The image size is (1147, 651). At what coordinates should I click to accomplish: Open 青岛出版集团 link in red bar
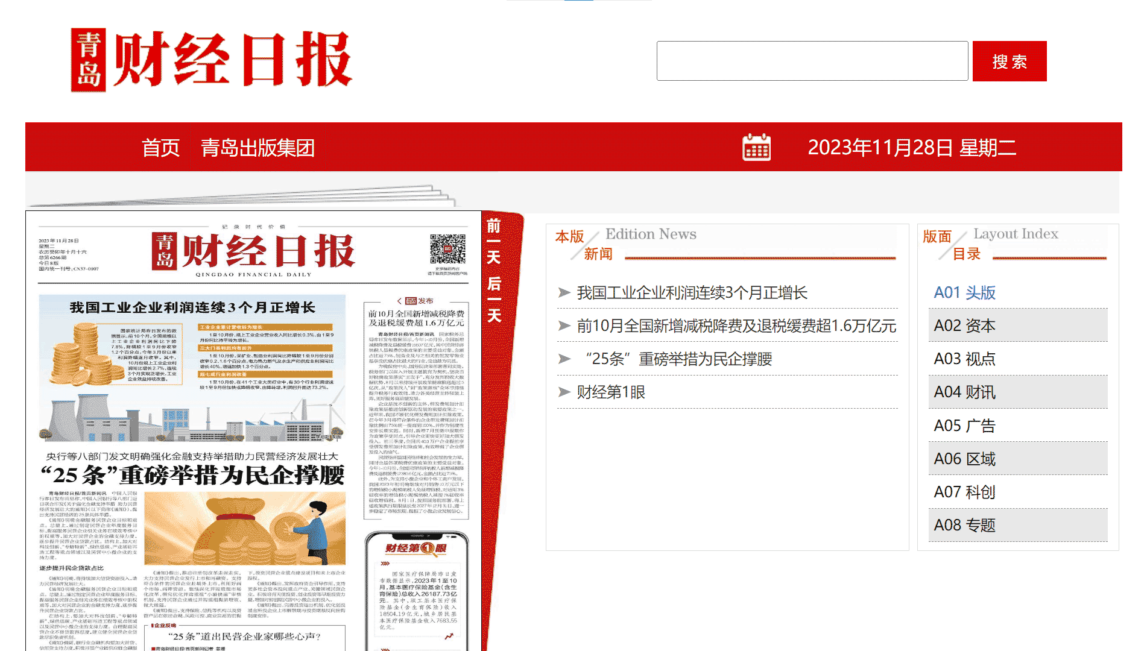(x=258, y=147)
